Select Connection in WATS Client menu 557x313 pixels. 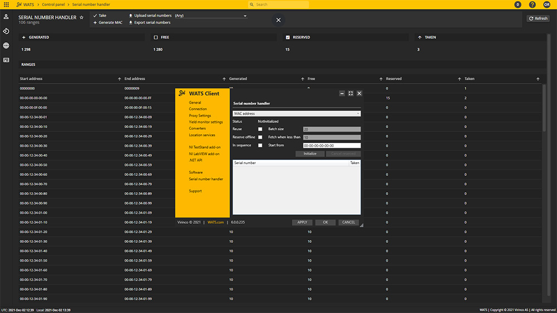(x=198, y=109)
